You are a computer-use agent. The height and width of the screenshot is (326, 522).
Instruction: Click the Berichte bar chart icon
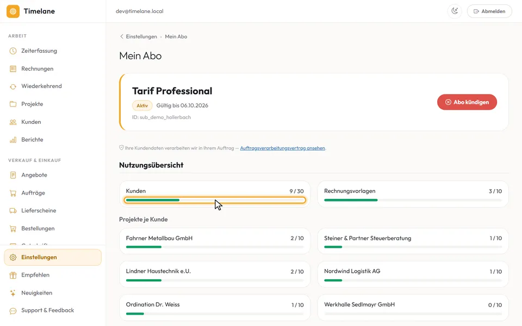coord(13,140)
